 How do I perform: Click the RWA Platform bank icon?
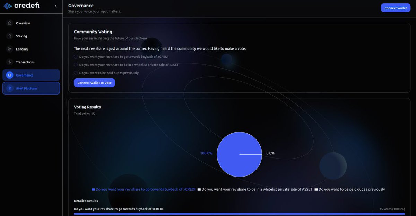coord(10,88)
